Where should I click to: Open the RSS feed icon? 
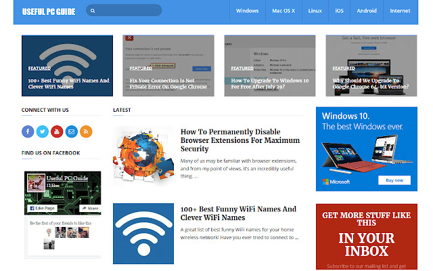point(86,131)
